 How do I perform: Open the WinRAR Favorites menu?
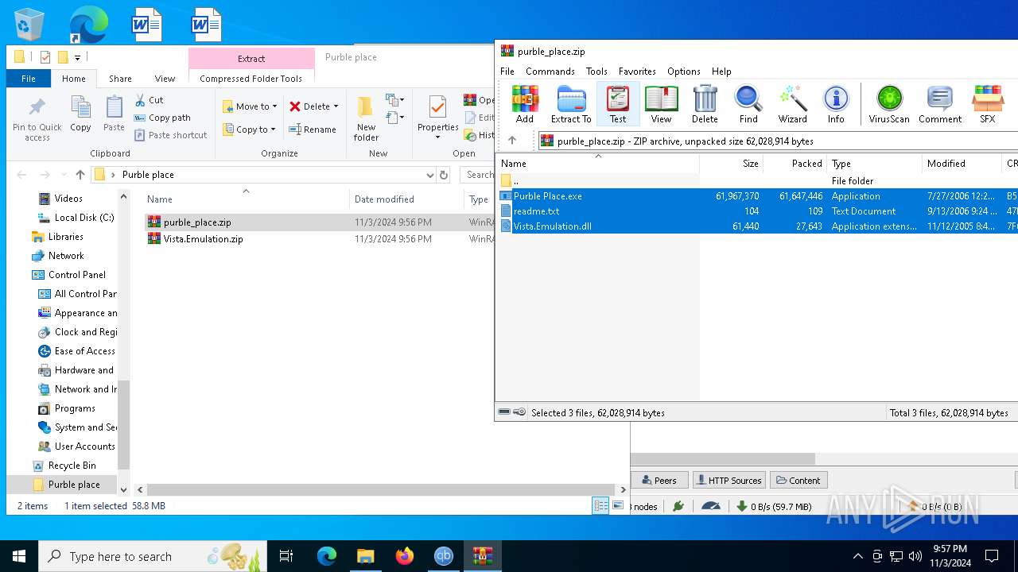tap(637, 71)
